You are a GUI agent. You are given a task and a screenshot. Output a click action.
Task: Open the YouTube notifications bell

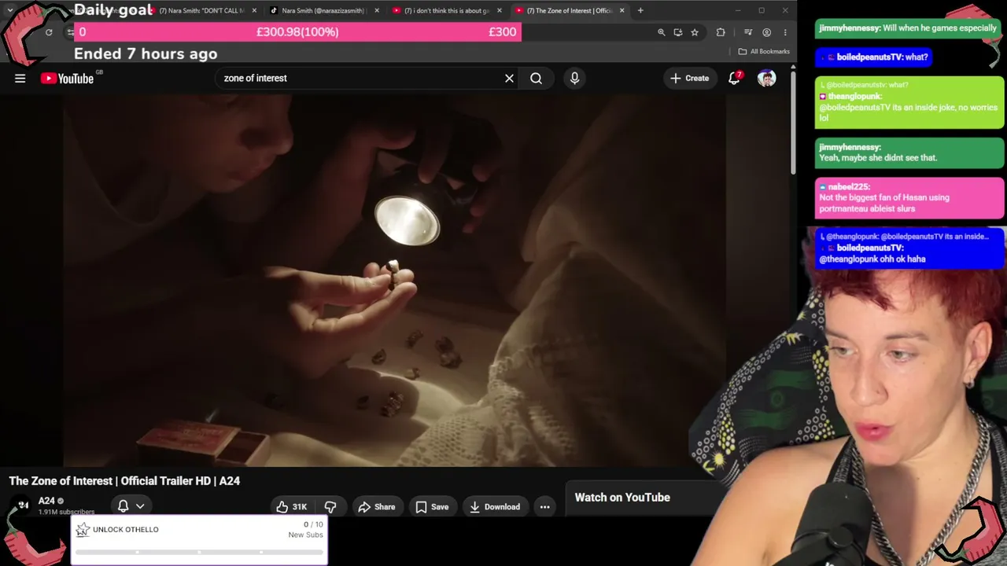coord(735,78)
